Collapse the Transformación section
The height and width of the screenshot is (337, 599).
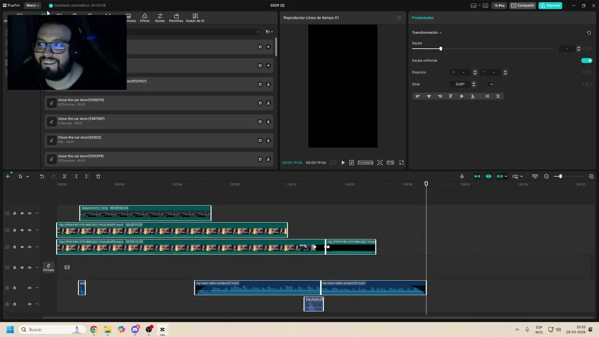440,33
